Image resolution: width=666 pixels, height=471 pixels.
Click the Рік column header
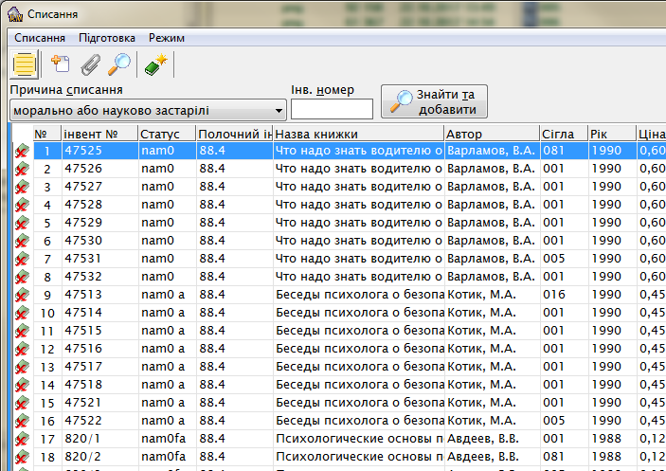610,134
